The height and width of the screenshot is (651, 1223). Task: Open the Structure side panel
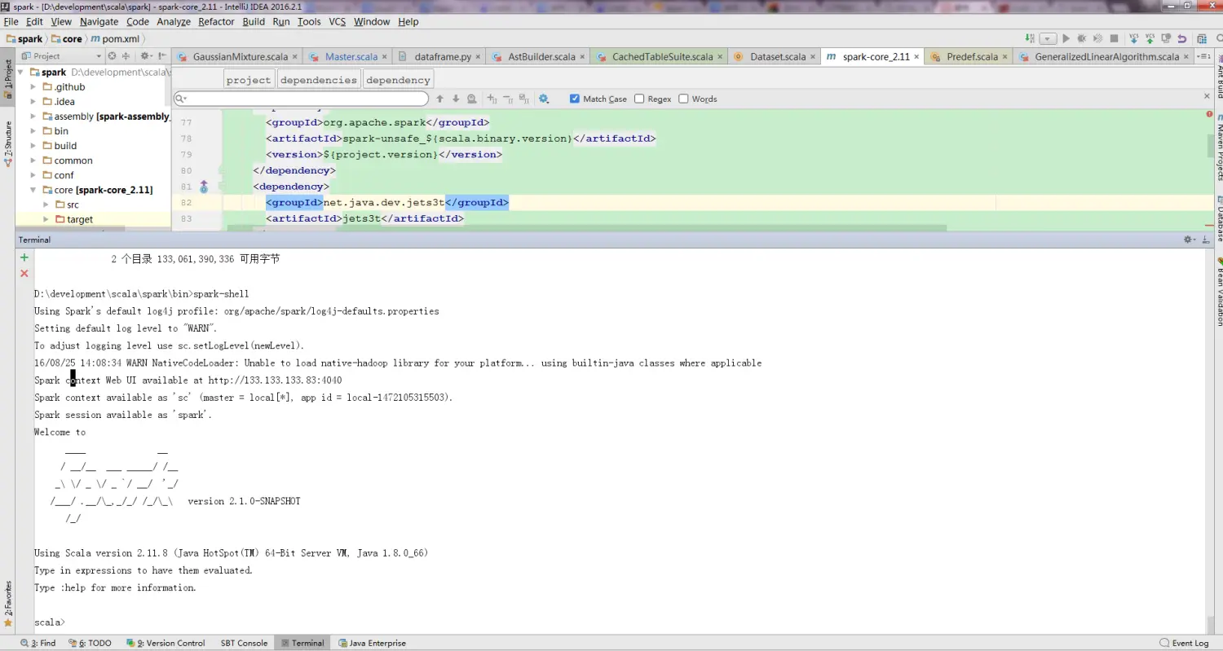[7, 144]
